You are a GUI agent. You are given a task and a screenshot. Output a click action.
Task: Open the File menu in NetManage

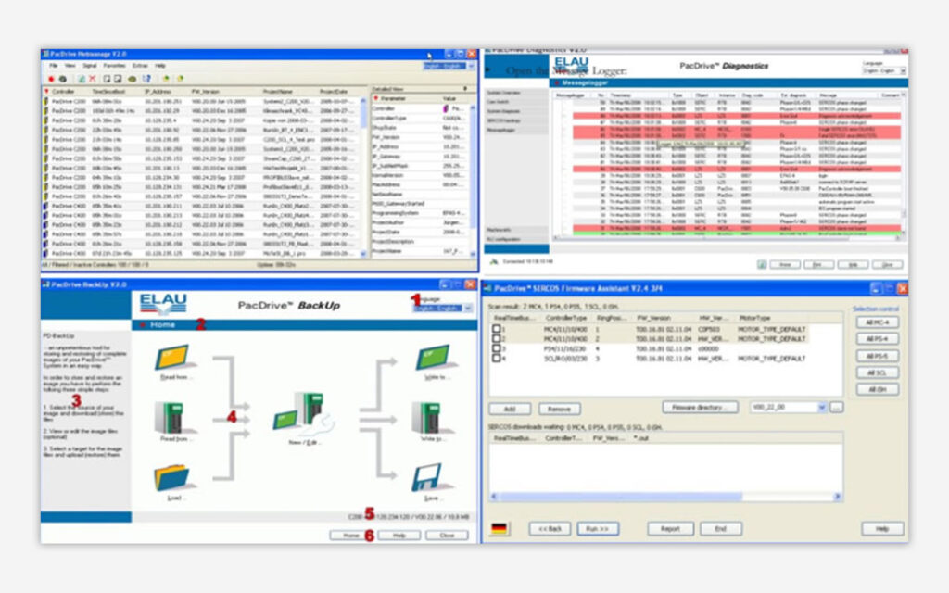click(x=54, y=67)
